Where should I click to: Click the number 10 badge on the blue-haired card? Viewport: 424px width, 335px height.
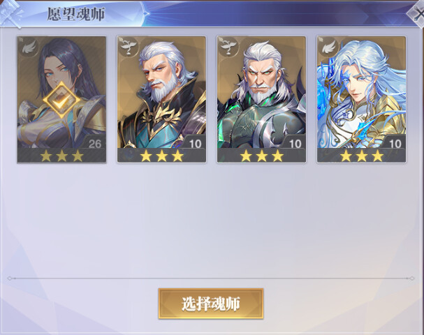(395, 143)
